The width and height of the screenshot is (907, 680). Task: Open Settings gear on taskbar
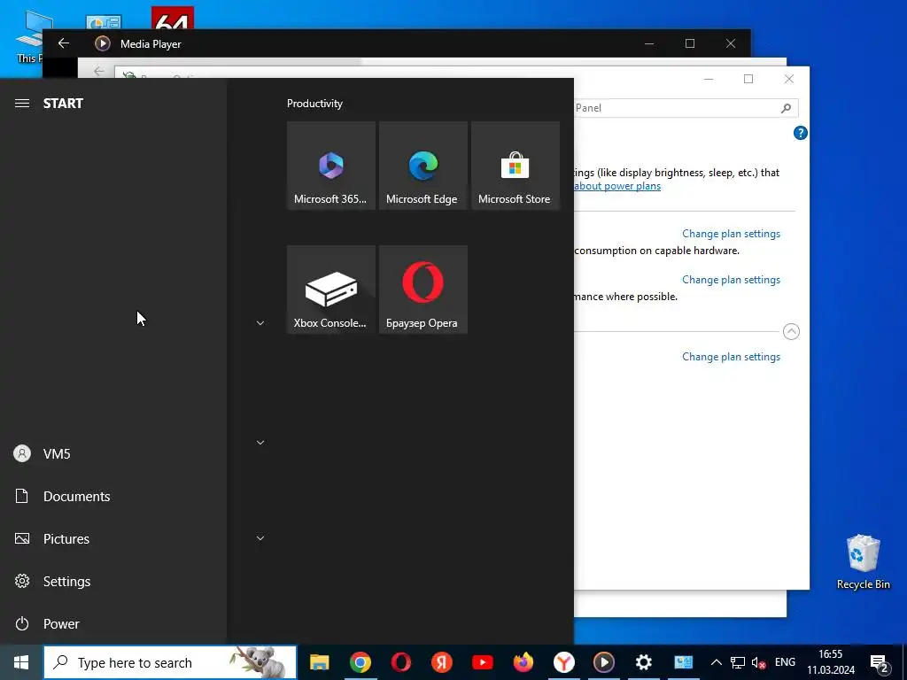[x=644, y=662]
